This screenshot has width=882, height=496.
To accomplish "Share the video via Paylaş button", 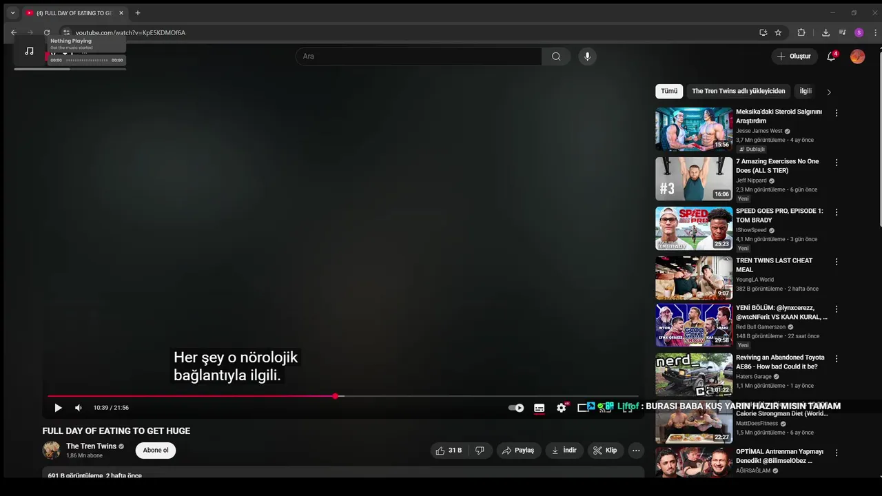I will pos(518,451).
